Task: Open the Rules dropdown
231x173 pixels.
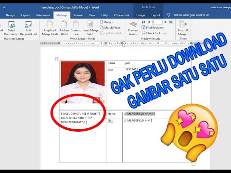Action: [107, 22]
